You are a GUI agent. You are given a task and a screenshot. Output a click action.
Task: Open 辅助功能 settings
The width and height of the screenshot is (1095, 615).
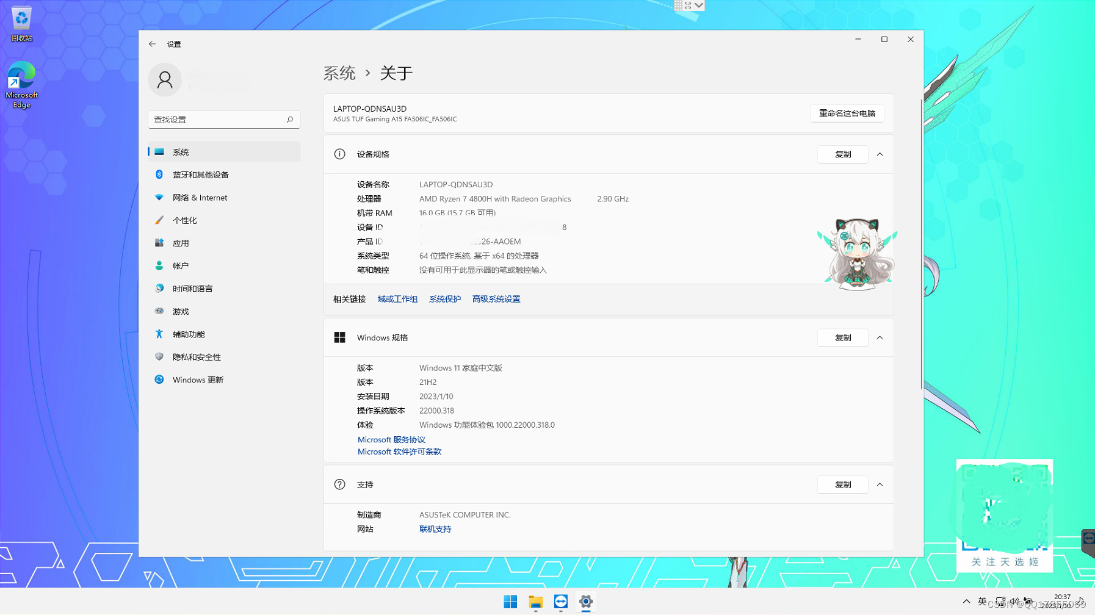click(x=224, y=334)
